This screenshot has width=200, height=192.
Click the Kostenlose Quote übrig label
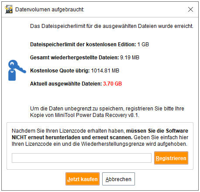(x=60, y=71)
